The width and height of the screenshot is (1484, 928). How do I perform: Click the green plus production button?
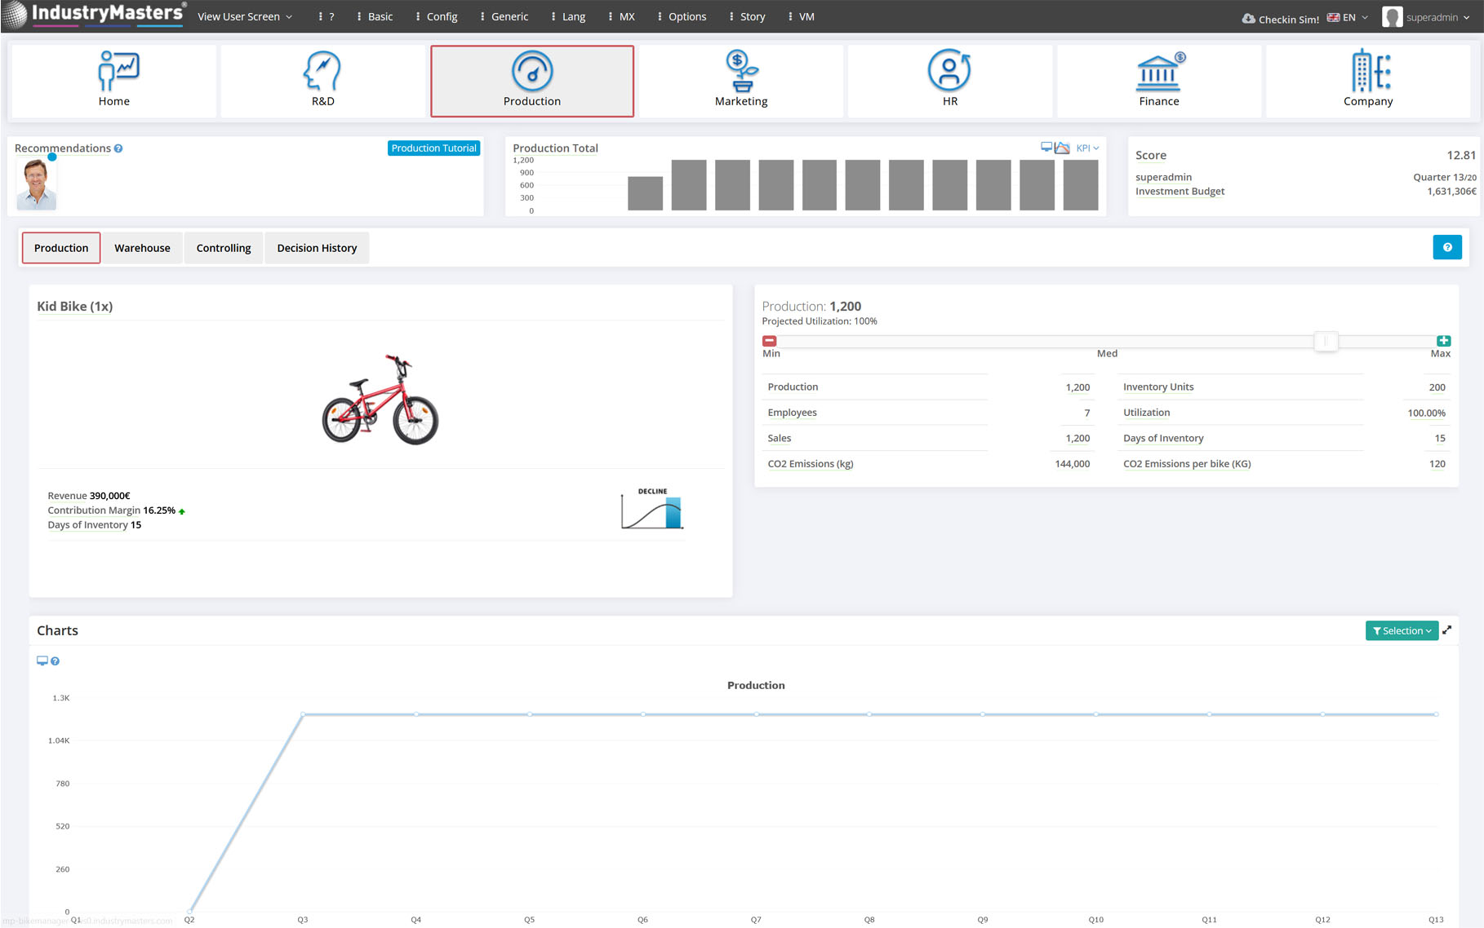1443,341
